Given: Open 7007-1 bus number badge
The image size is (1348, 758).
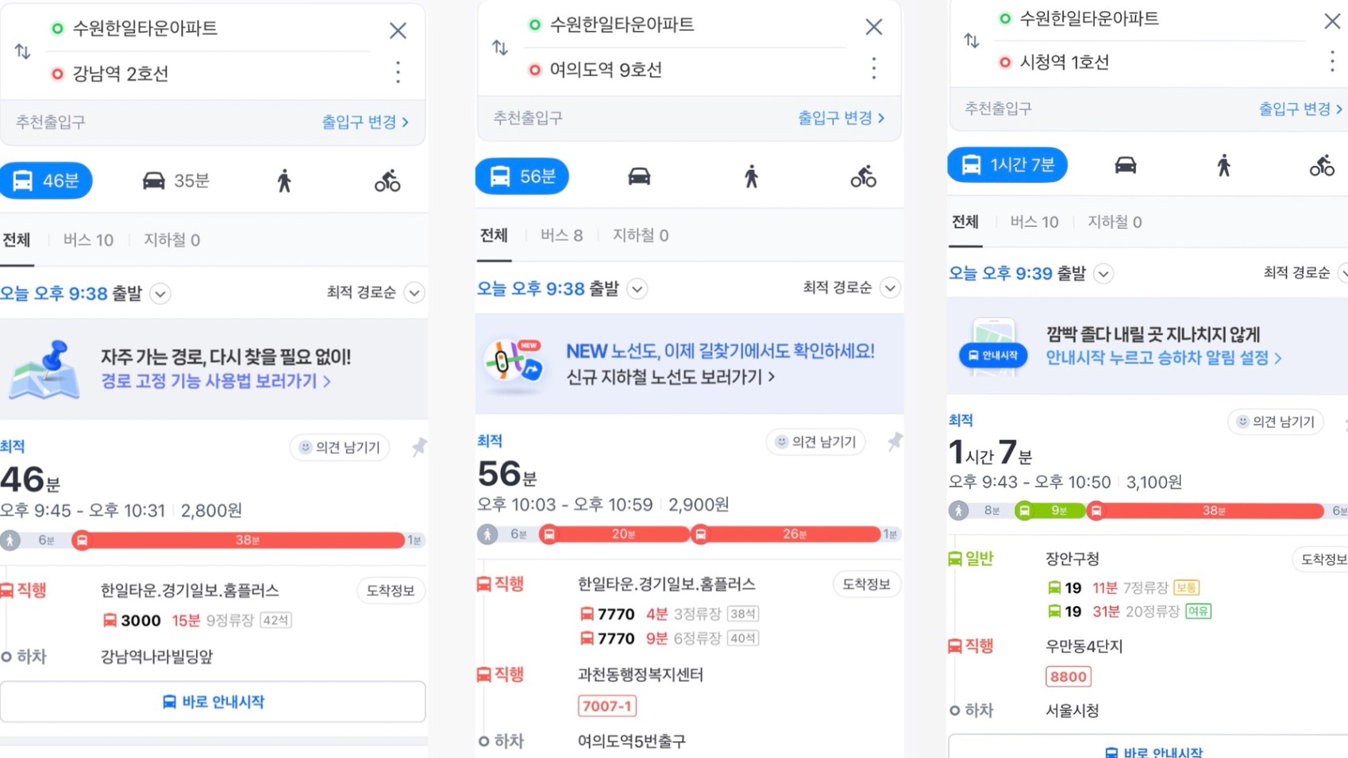Looking at the screenshot, I should pyautogui.click(x=607, y=706).
